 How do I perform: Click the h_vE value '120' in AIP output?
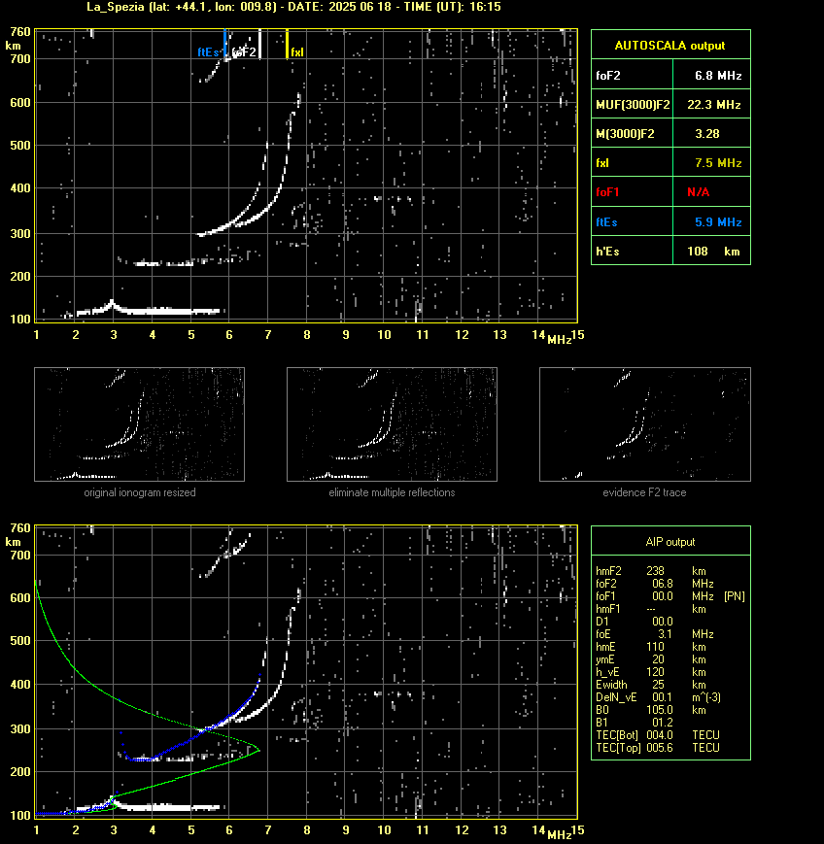[656, 672]
